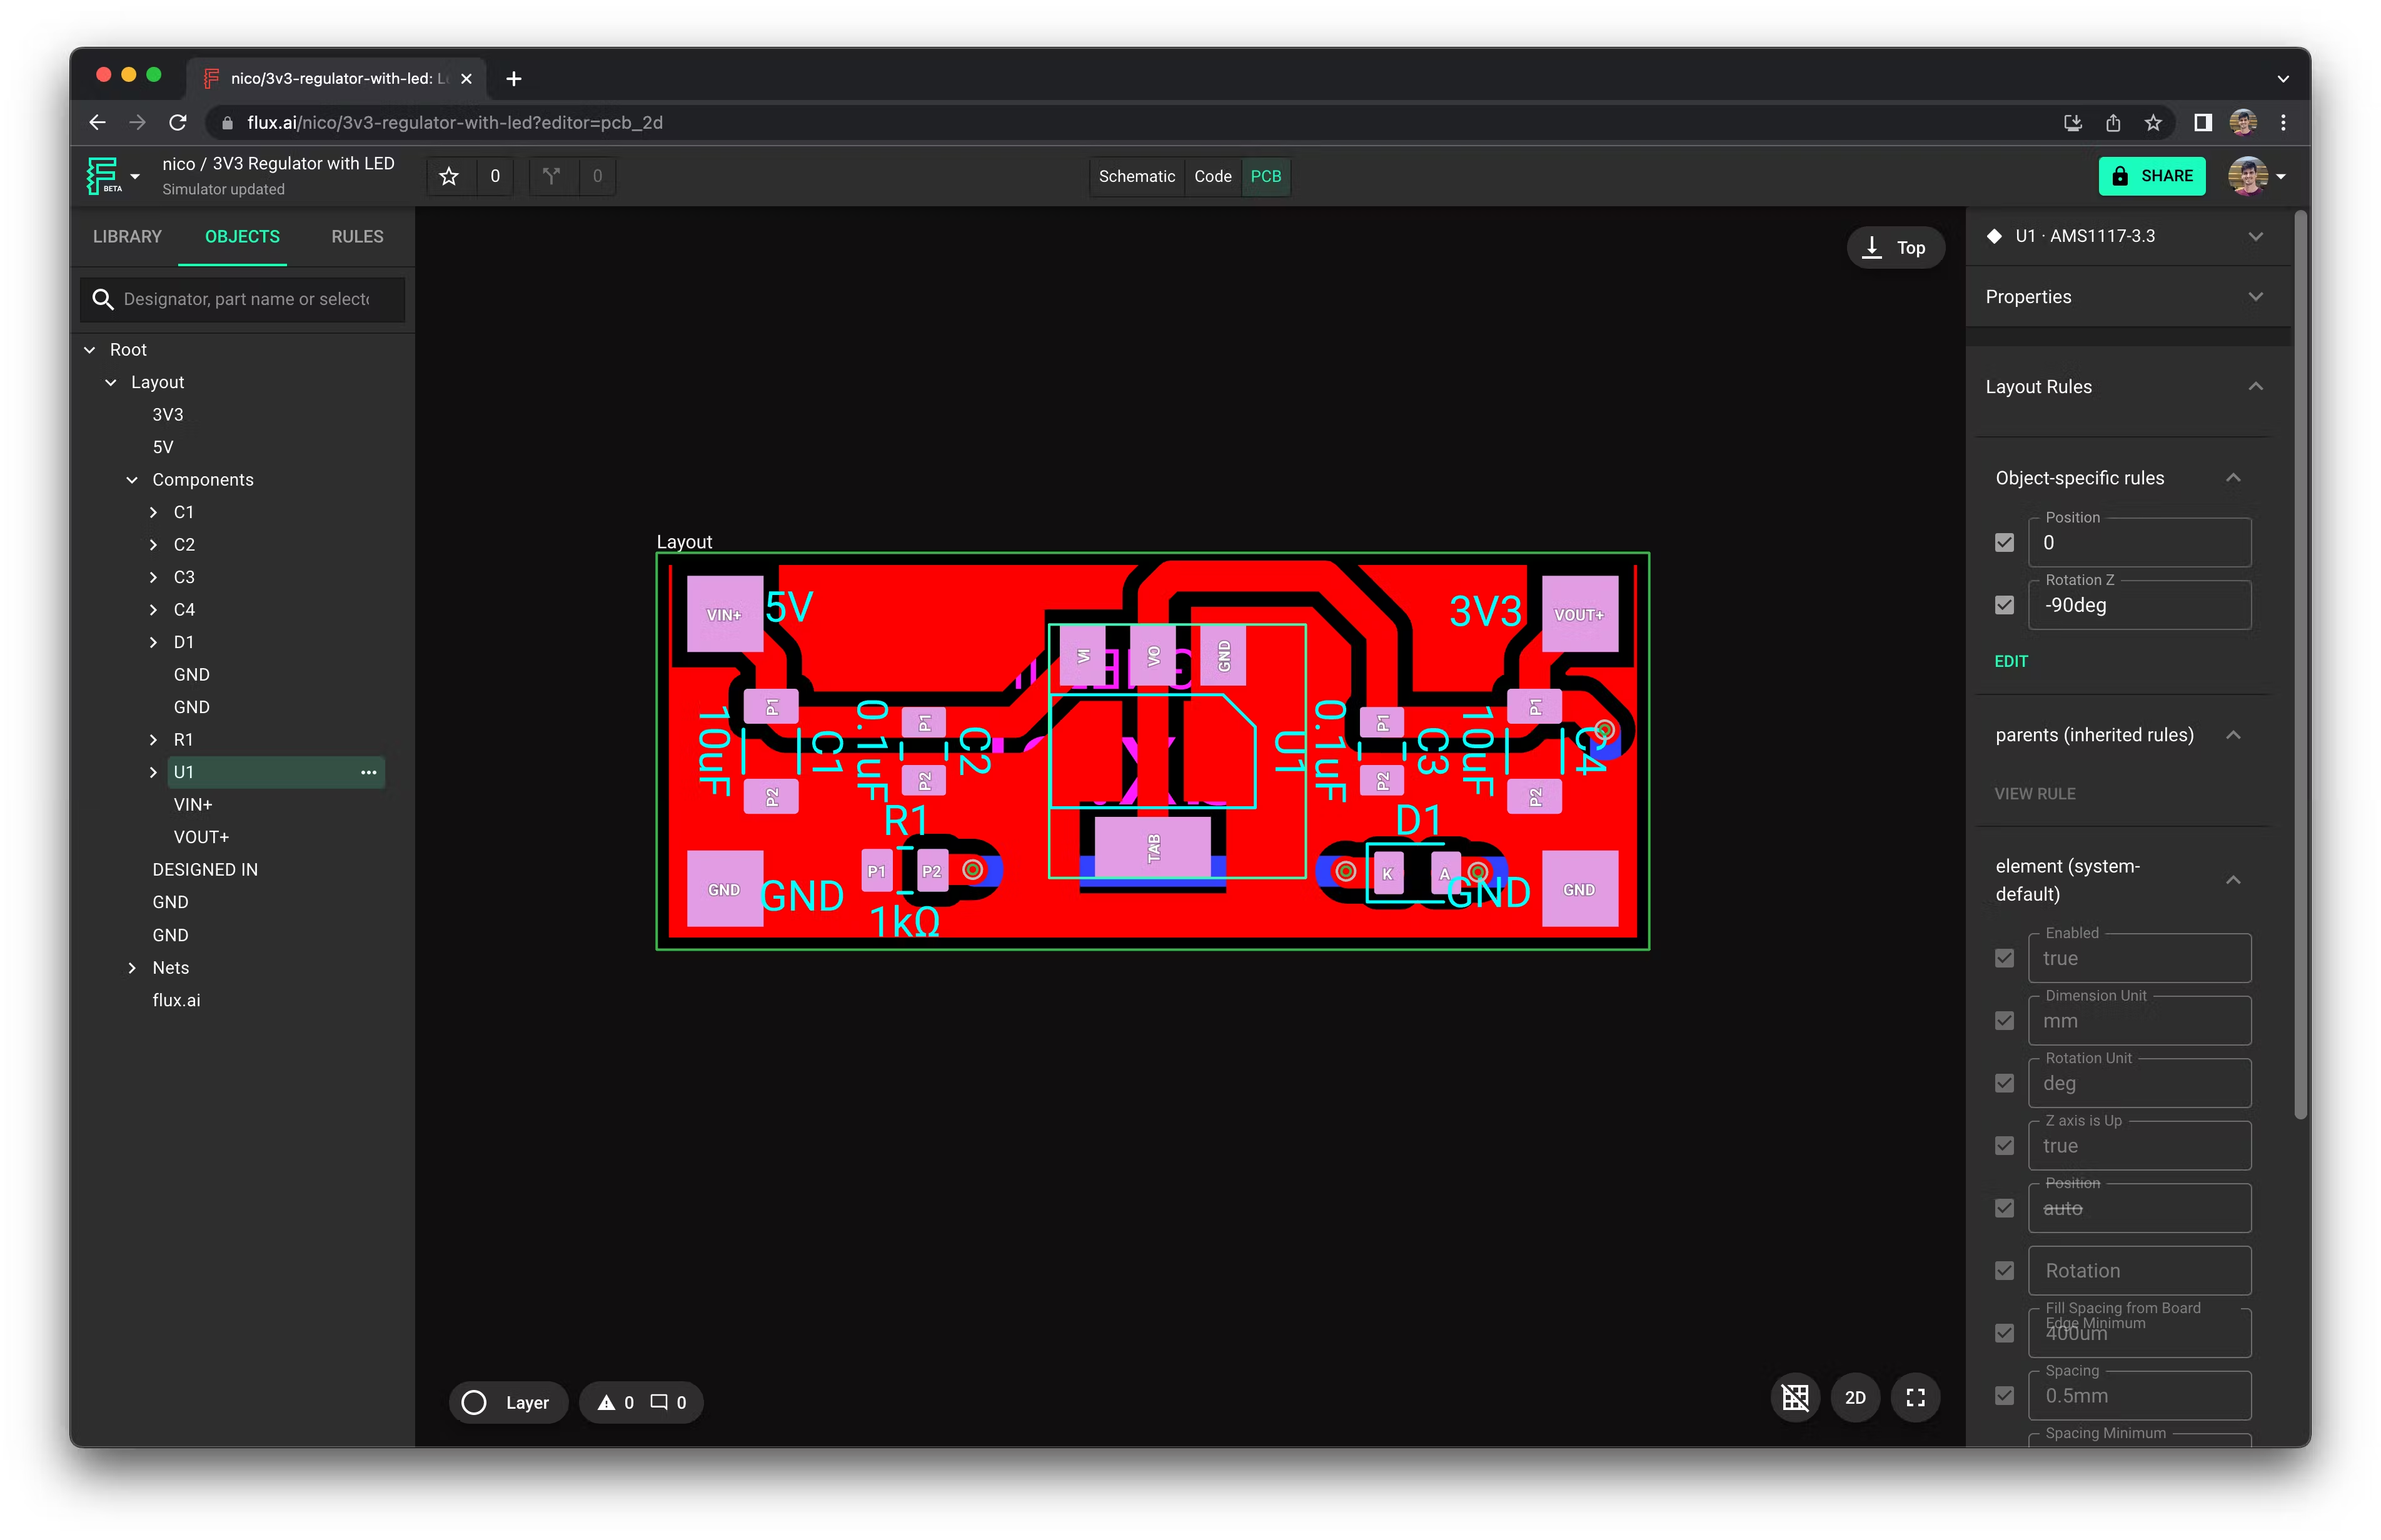Star the 3V3 Regulator project
The height and width of the screenshot is (1540, 2381).
point(448,176)
